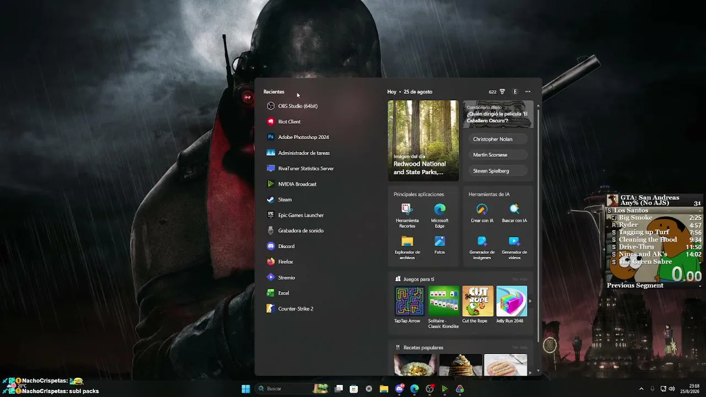The width and height of the screenshot is (706, 397).
Task: Open the Windows Start button
Action: pos(246,389)
